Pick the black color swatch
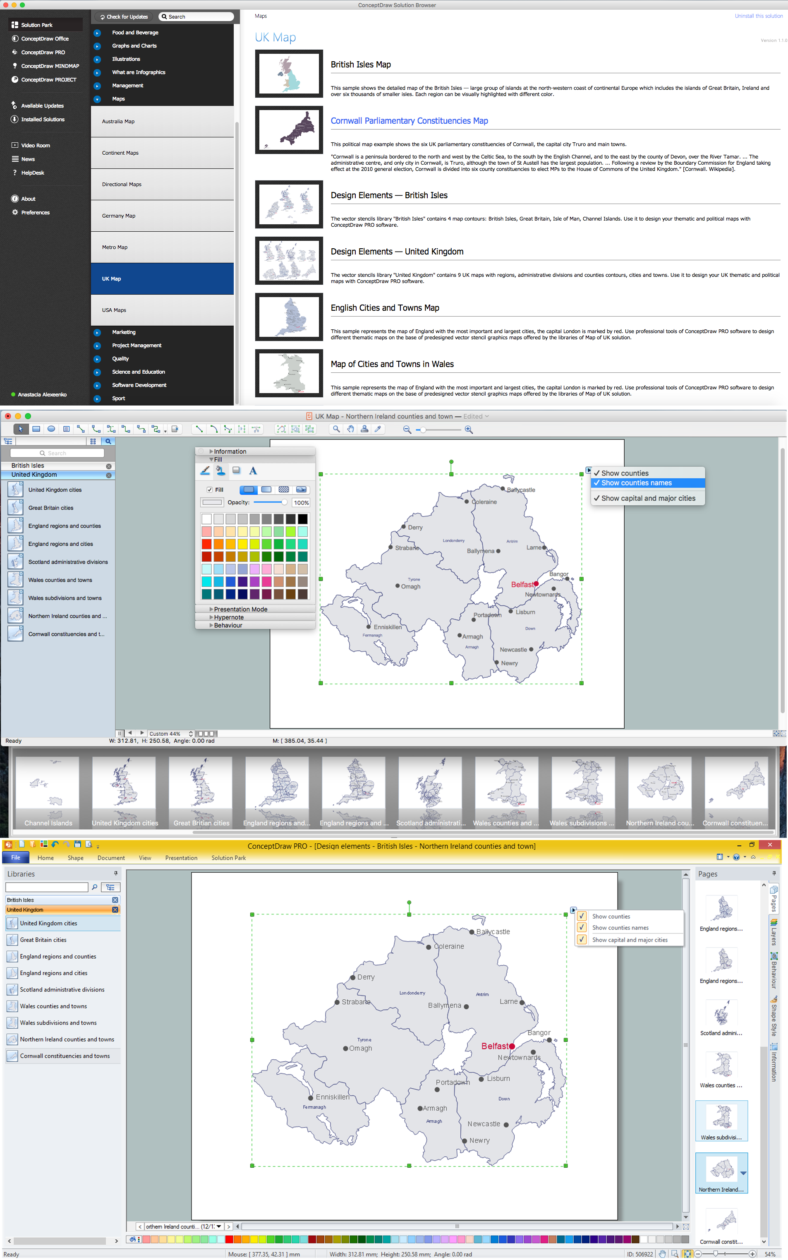The height and width of the screenshot is (1260, 788). click(302, 519)
